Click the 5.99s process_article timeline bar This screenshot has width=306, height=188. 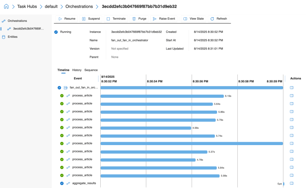[x=160, y=176]
